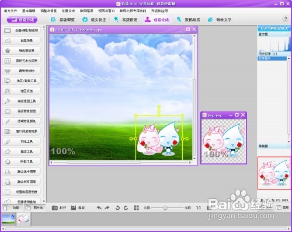The width and height of the screenshot is (292, 232).
Task: Click the zoom slider handle
Action: coord(165,208)
